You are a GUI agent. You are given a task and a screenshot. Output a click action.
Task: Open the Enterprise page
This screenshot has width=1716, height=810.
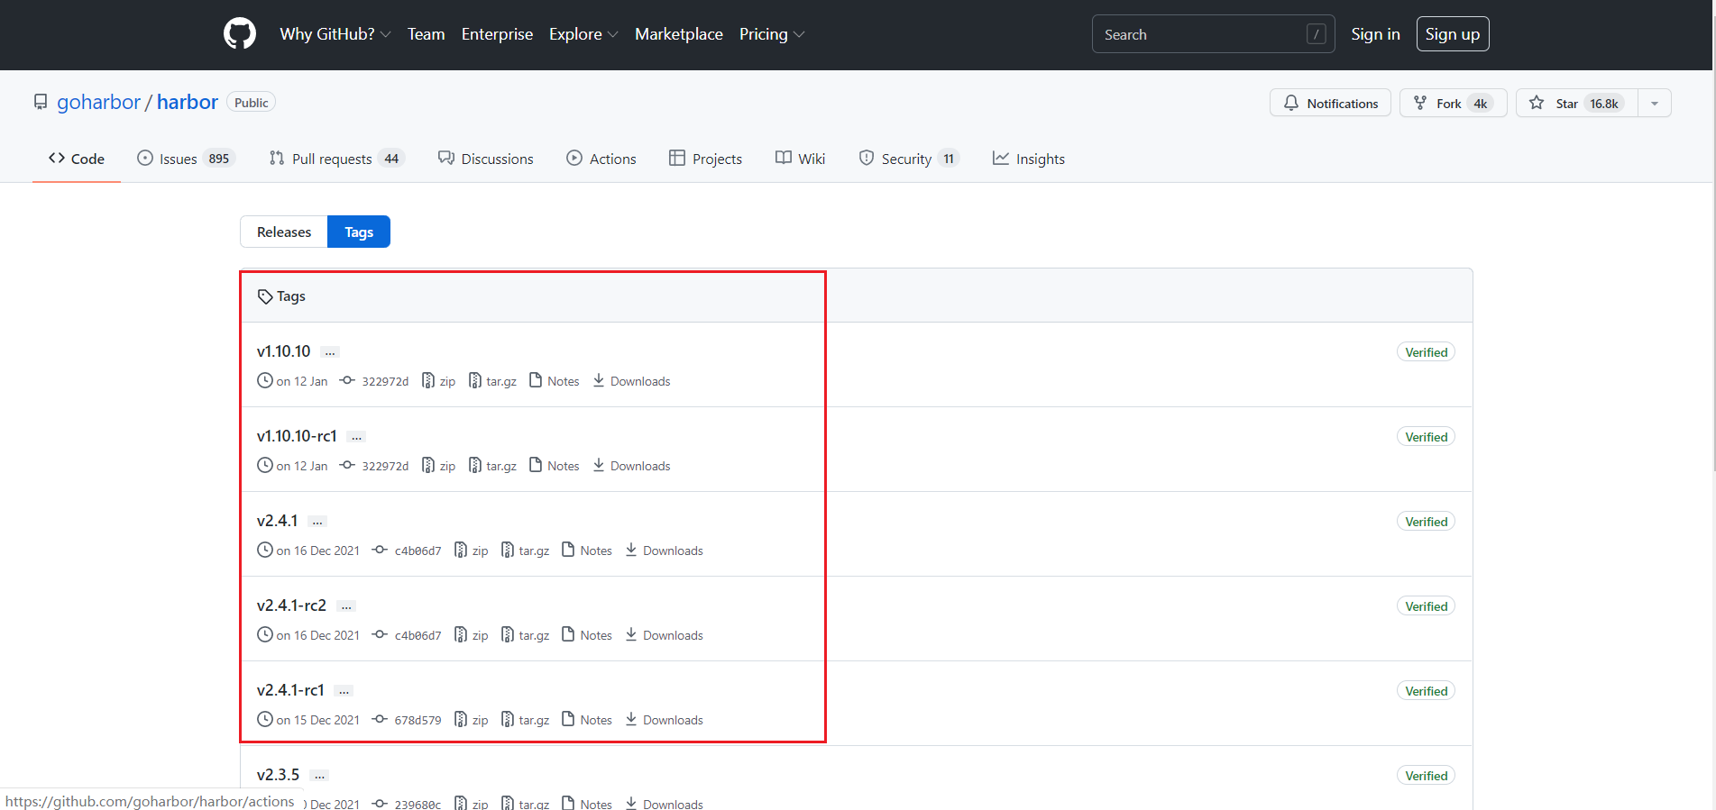(497, 34)
